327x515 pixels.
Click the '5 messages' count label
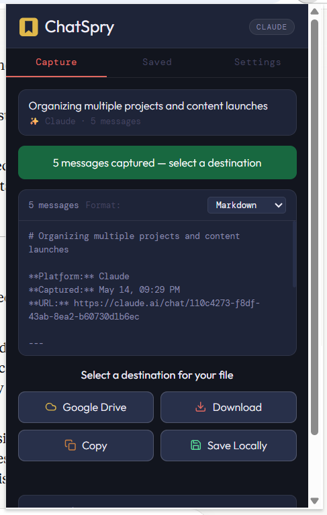[54, 205]
